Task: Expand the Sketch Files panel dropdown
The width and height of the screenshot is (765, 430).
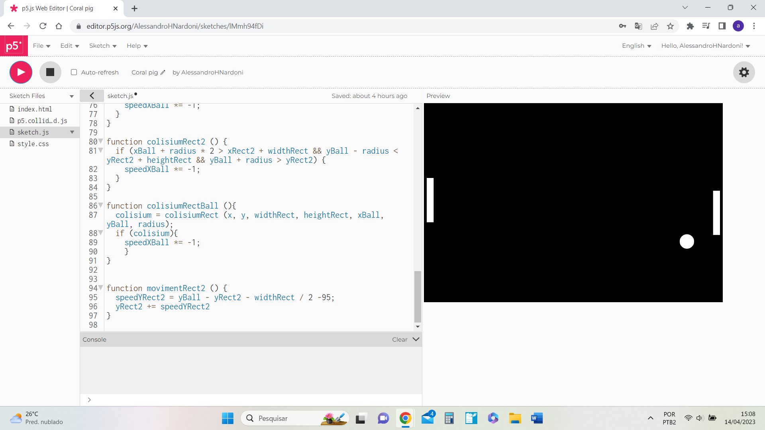Action: (x=71, y=96)
